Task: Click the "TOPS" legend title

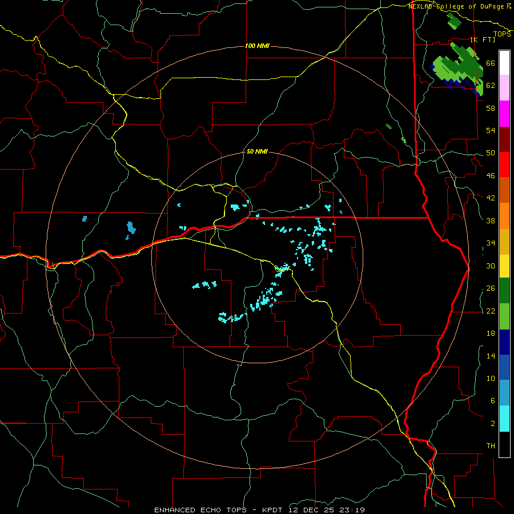Action: click(502, 34)
